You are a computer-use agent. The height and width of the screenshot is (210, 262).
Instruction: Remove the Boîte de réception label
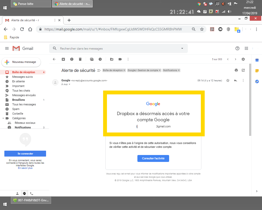124,70
